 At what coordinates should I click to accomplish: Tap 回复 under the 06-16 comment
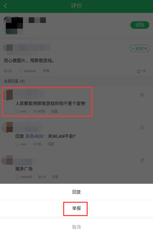click(55, 177)
